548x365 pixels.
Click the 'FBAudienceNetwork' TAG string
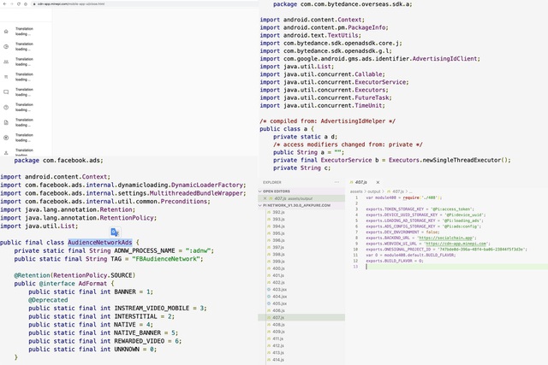point(165,259)
